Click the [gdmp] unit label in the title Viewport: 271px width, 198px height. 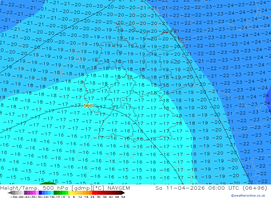tap(82, 188)
